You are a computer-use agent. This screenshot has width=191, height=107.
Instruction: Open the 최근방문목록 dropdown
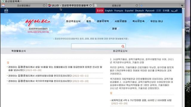[x=12, y=1]
